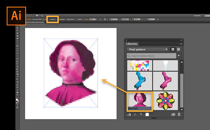This screenshot has width=210, height=130.
Task: Click the Embed button in control bar
Action: 52,19
